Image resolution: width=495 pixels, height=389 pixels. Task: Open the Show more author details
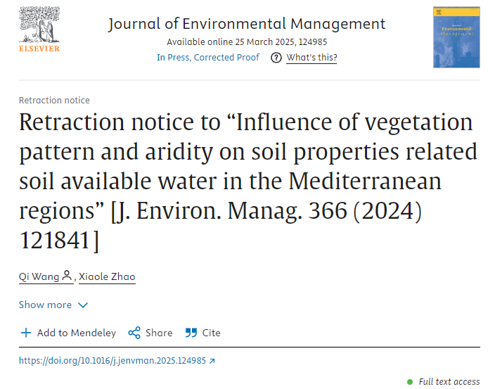click(x=53, y=305)
